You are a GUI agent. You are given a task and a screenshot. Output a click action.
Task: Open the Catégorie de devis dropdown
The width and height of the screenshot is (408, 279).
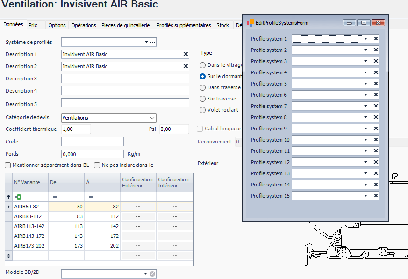coord(152,118)
